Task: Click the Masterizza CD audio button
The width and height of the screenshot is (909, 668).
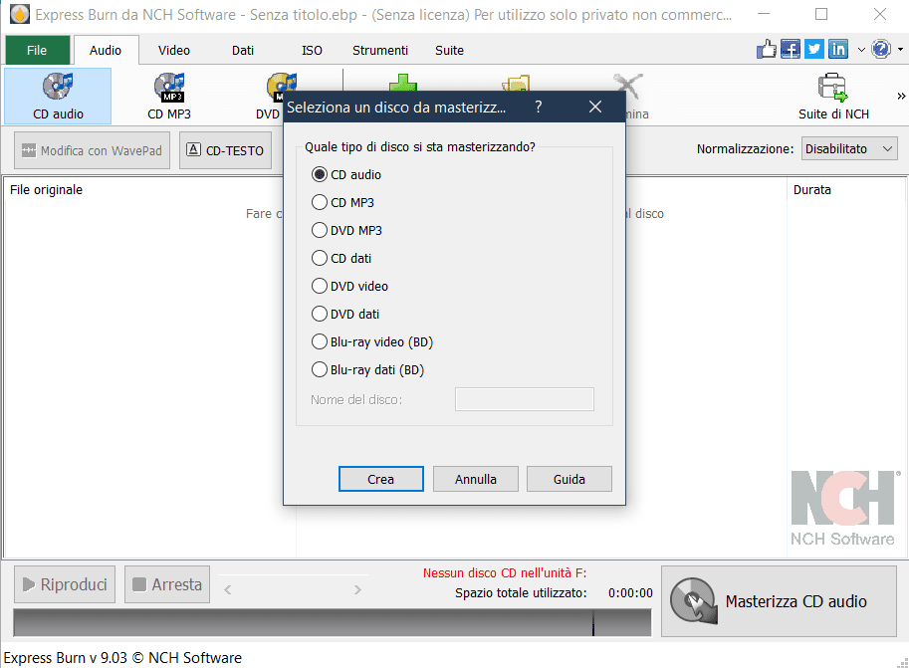Action: [779, 600]
